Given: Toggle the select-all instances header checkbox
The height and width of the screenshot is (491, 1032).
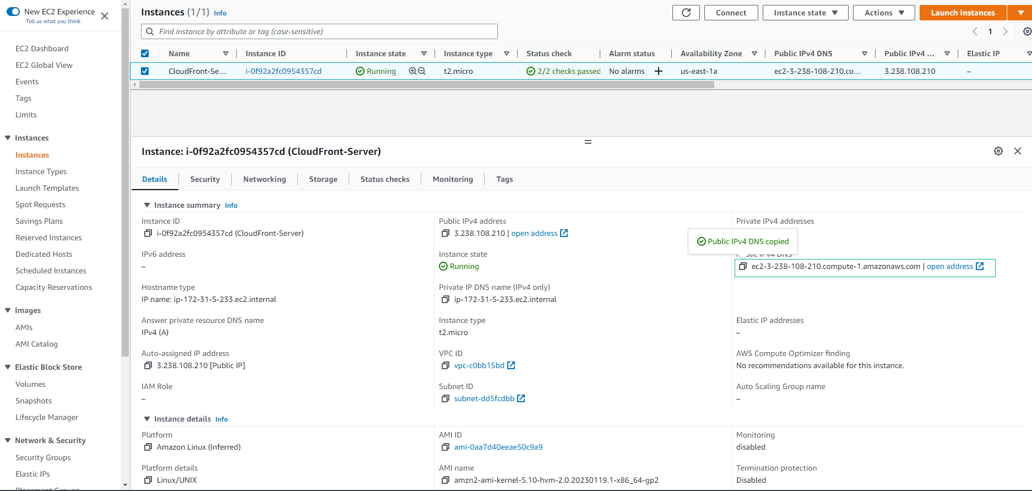Looking at the screenshot, I should (145, 53).
